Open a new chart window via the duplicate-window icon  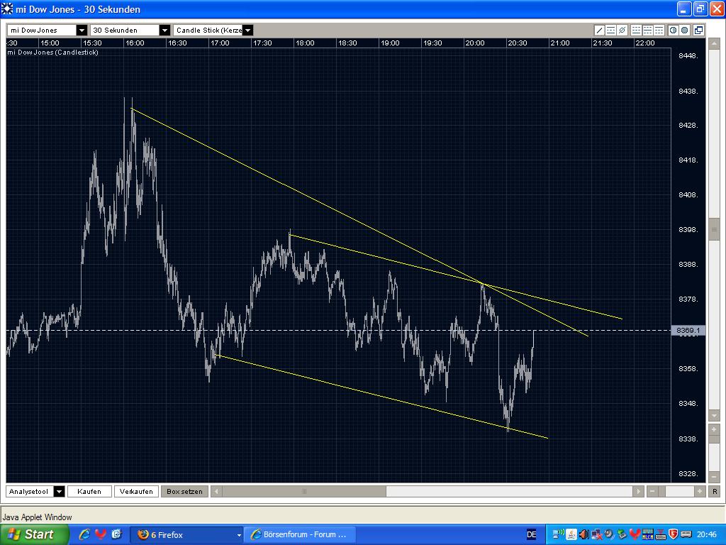click(698, 30)
